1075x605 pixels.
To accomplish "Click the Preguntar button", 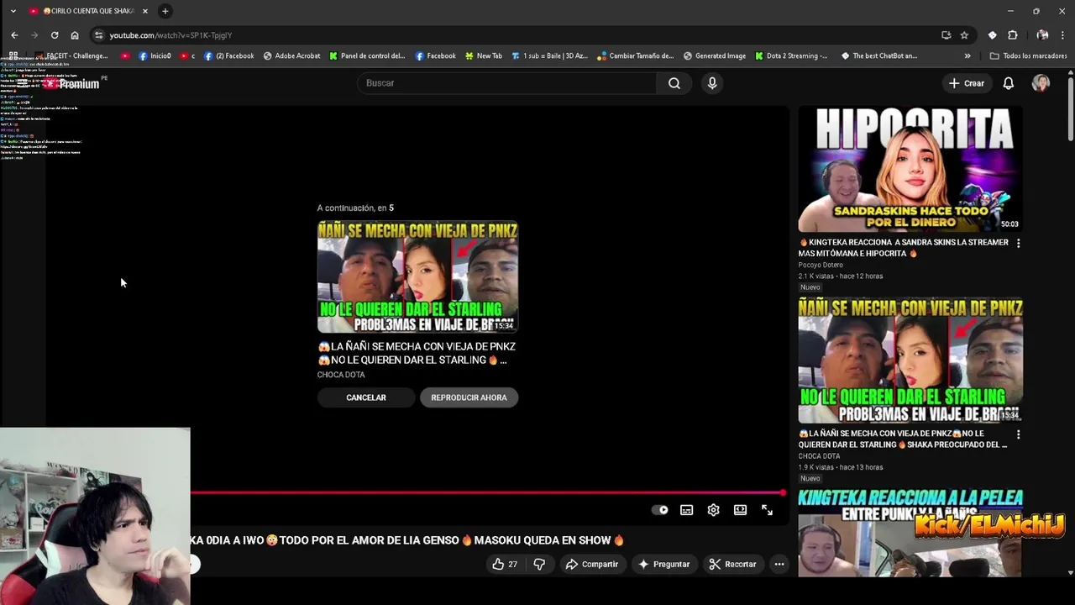I will pyautogui.click(x=663, y=564).
